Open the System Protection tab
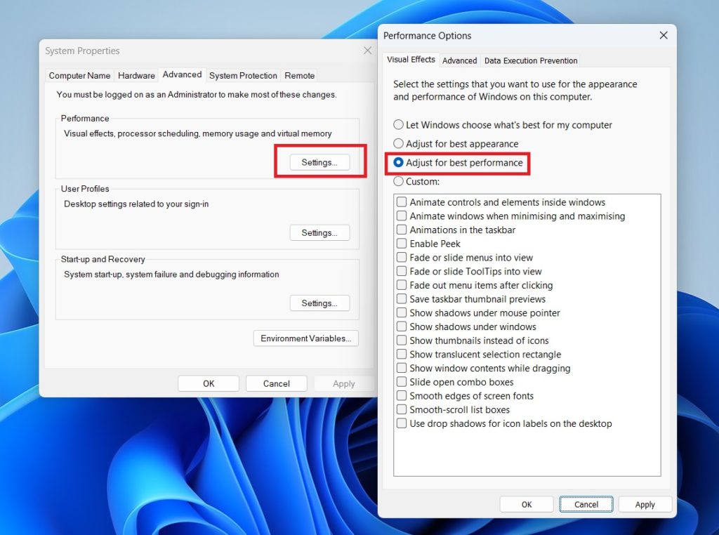 pos(243,76)
